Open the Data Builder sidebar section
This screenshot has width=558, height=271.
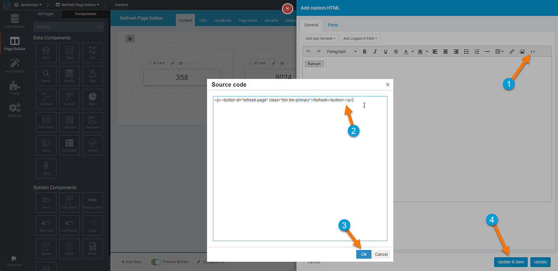point(15,22)
